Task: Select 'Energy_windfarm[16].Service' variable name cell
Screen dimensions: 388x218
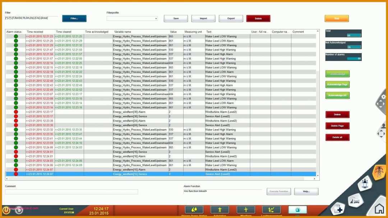Action: (130, 152)
